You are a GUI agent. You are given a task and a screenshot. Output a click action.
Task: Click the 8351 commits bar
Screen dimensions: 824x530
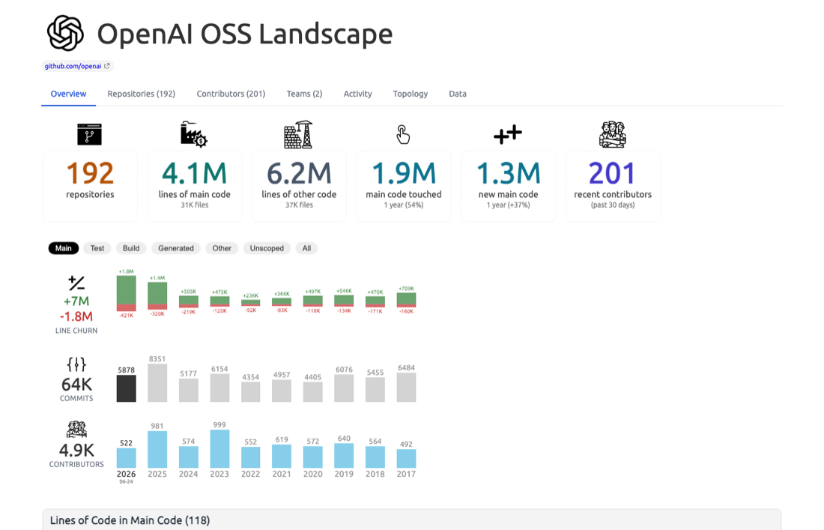click(157, 383)
